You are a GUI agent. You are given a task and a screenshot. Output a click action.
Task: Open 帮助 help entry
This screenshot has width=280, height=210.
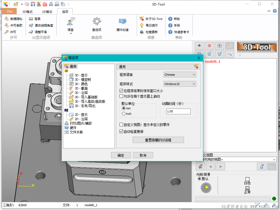174,19
